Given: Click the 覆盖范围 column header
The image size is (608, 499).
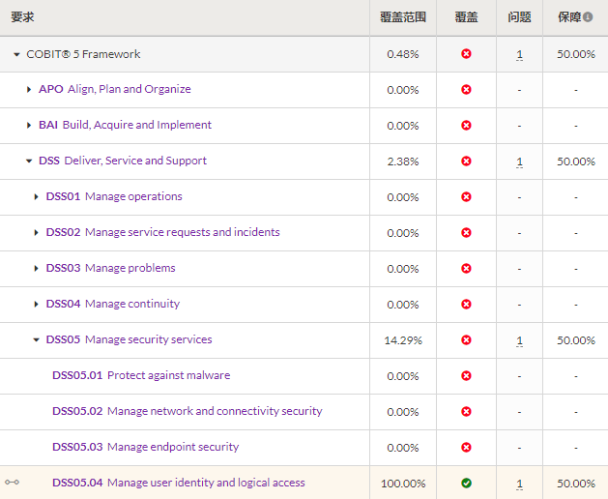Looking at the screenshot, I should [x=403, y=17].
